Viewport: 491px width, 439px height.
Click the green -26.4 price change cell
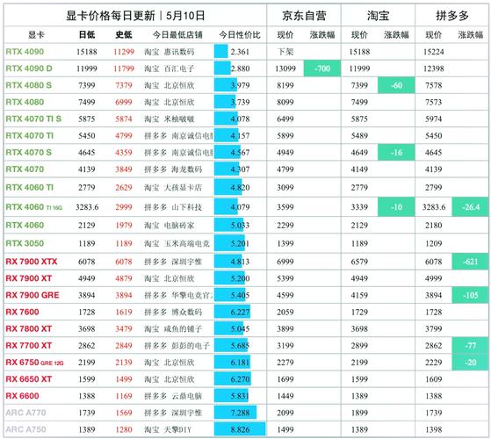click(470, 207)
